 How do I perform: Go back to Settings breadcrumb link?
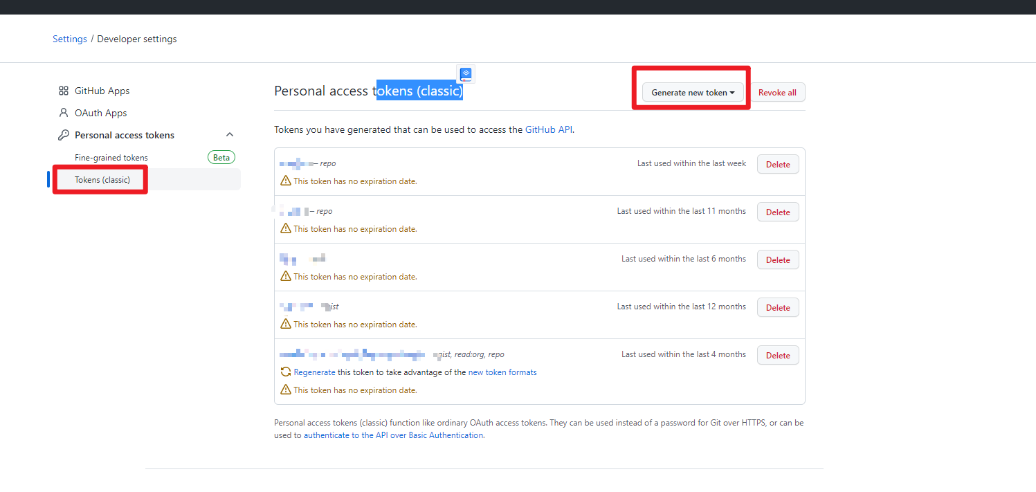coord(70,39)
